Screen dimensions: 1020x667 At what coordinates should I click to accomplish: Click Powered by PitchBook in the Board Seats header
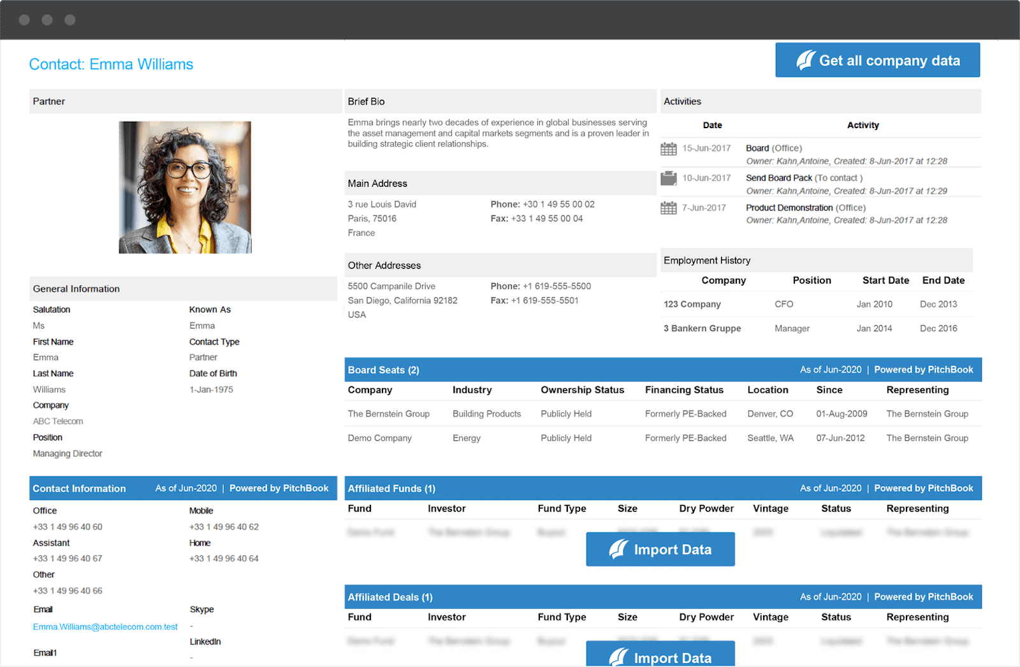tap(924, 369)
